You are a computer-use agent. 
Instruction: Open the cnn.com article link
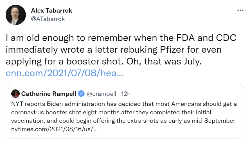click(x=64, y=74)
